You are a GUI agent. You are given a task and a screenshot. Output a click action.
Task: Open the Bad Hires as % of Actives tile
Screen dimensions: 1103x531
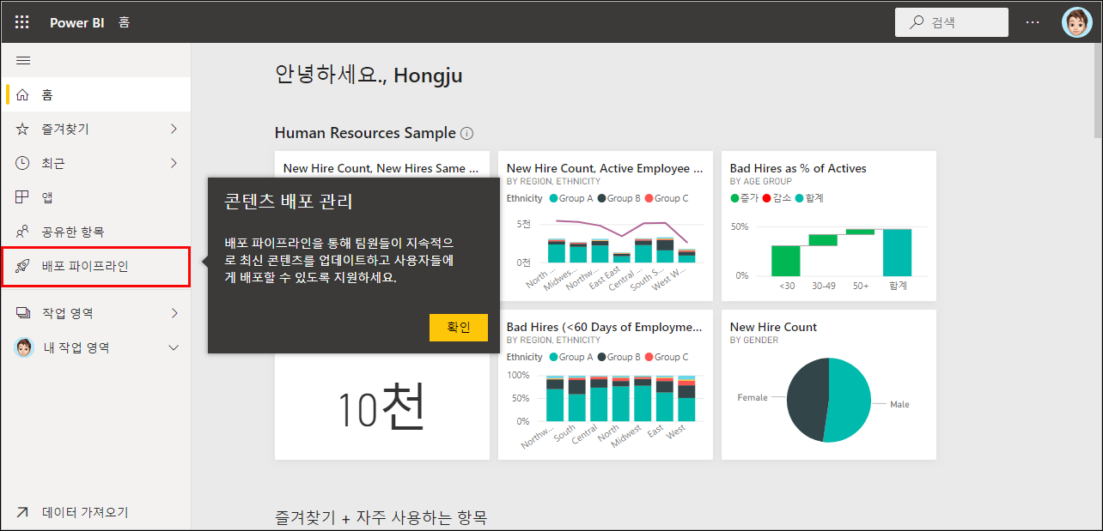click(829, 226)
